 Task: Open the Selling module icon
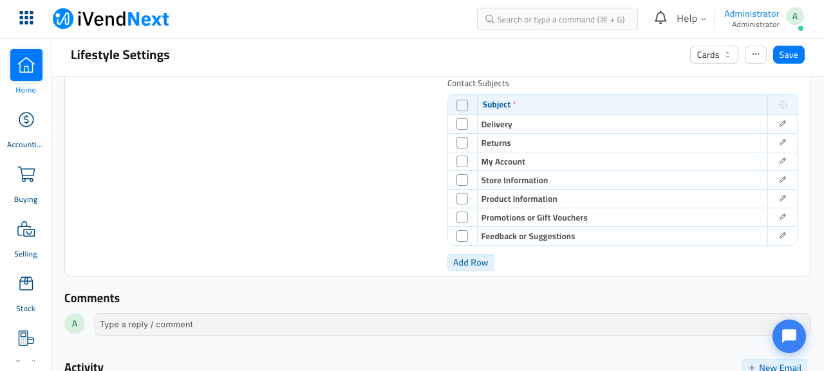click(x=26, y=229)
